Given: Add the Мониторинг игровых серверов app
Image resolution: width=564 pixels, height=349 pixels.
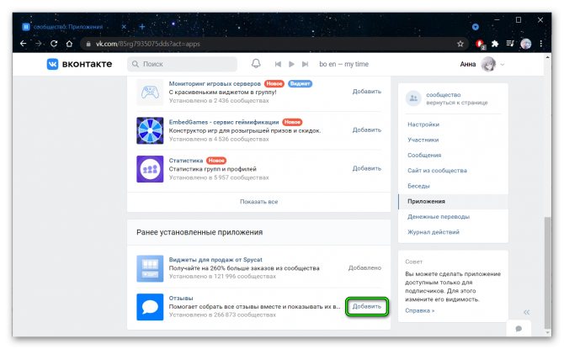Looking at the screenshot, I should [366, 92].
